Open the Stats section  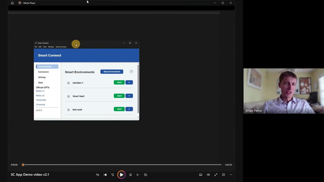click(40, 83)
